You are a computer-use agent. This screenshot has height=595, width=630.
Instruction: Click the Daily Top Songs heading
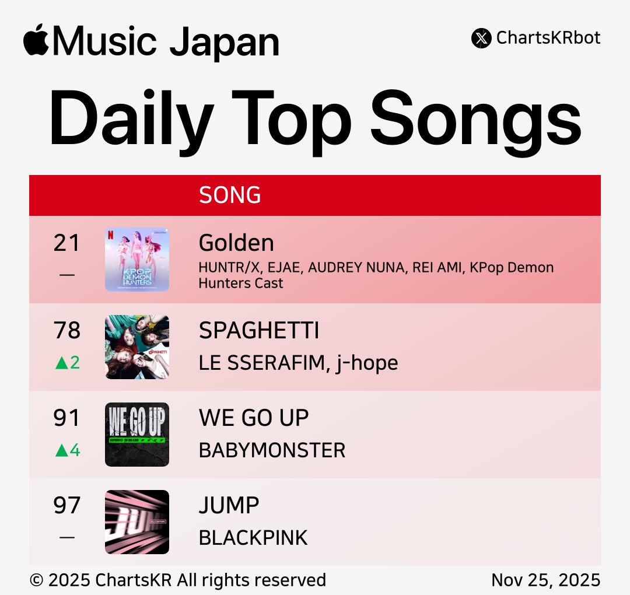coord(315,121)
